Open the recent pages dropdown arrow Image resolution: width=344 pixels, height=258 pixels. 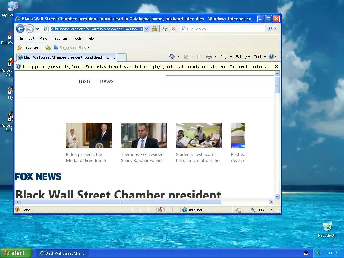(37, 29)
